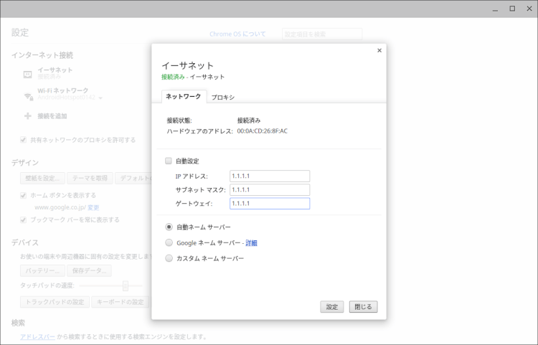Click the サブネット マスク input field
The image size is (538, 345).
click(x=270, y=190)
